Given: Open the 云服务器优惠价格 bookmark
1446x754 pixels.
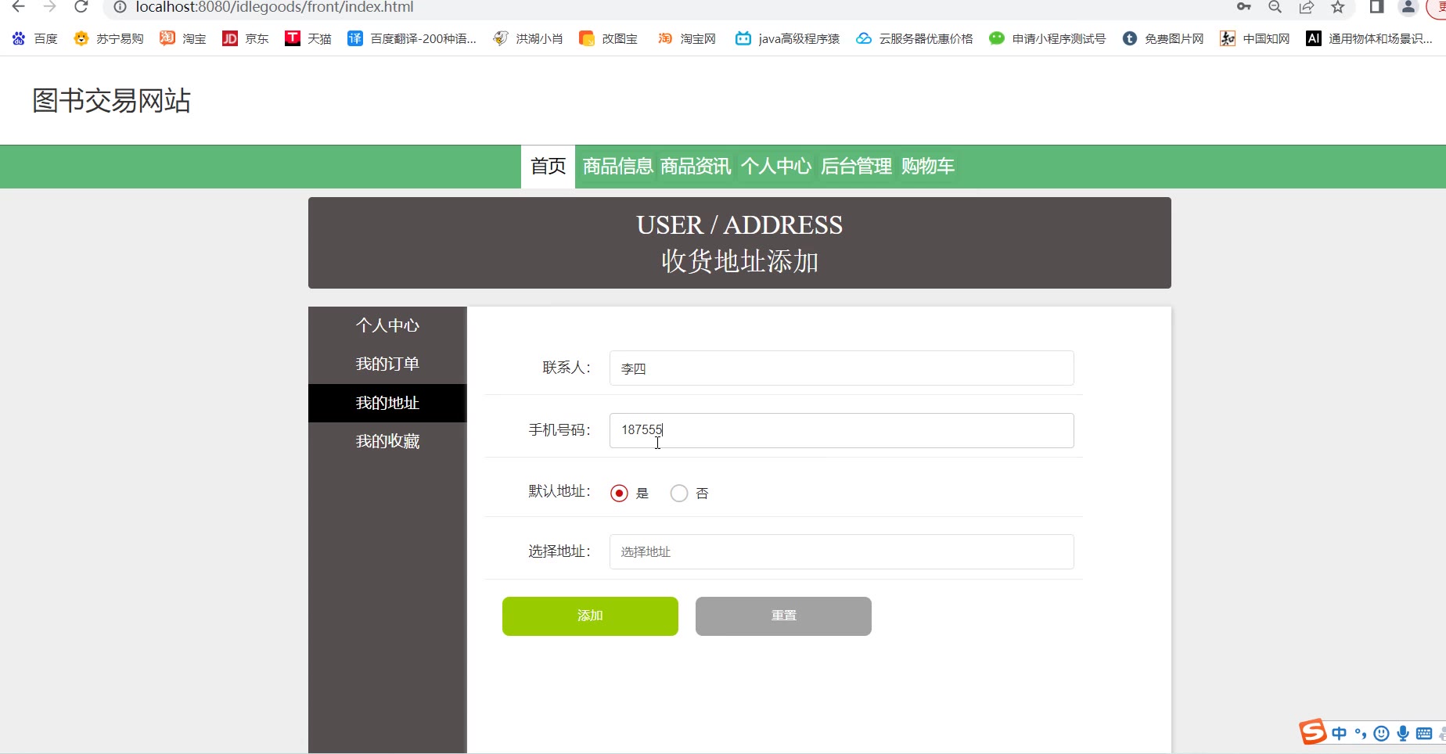Looking at the screenshot, I should click(x=915, y=38).
